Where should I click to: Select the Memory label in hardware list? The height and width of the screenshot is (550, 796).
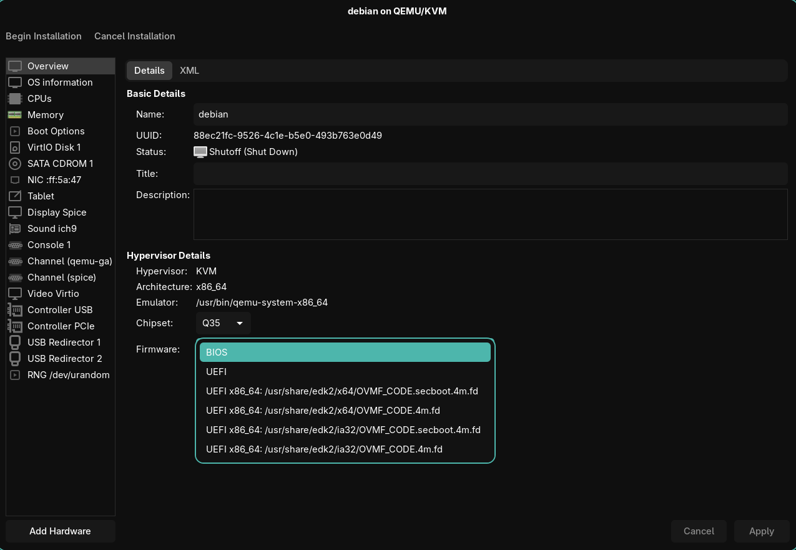click(x=46, y=115)
